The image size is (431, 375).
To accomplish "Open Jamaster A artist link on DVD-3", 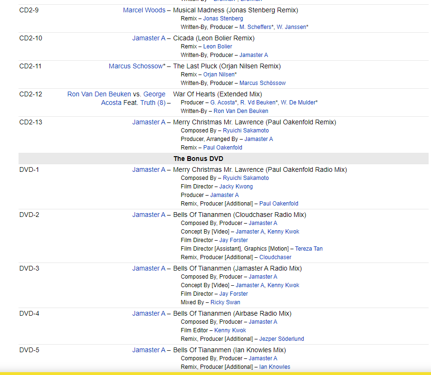I will [149, 268].
